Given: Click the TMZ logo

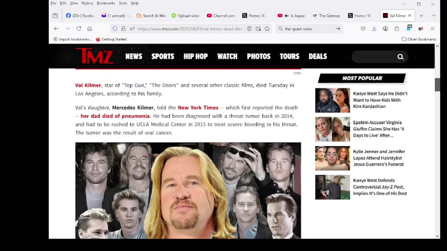Looking at the screenshot, I should tap(94, 56).
